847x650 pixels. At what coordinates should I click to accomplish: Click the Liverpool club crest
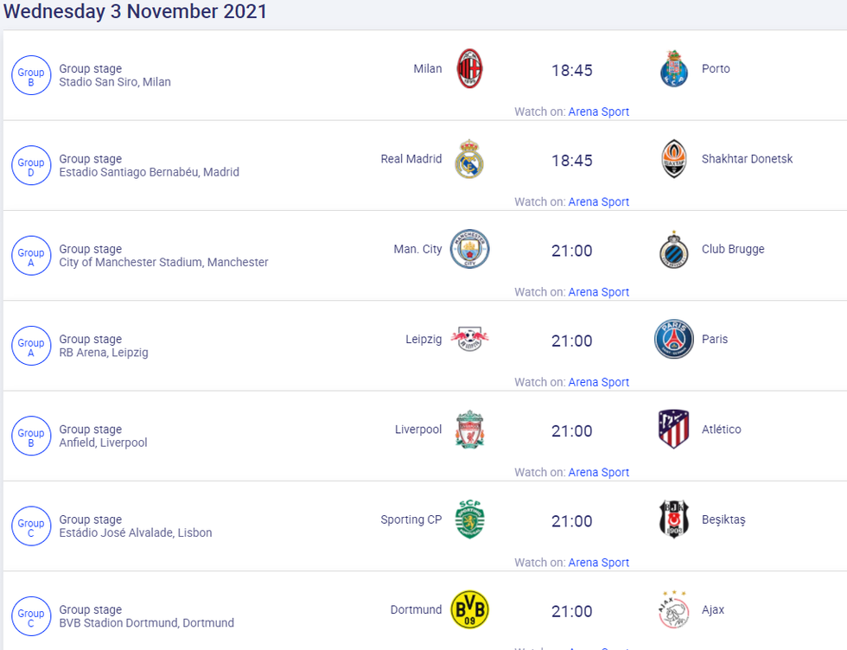[x=469, y=430]
